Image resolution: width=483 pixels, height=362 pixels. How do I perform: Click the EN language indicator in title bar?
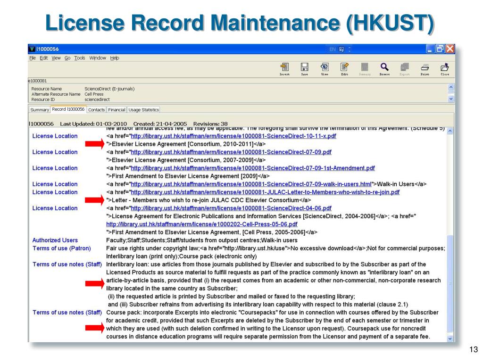pyautogui.click(x=333, y=49)
